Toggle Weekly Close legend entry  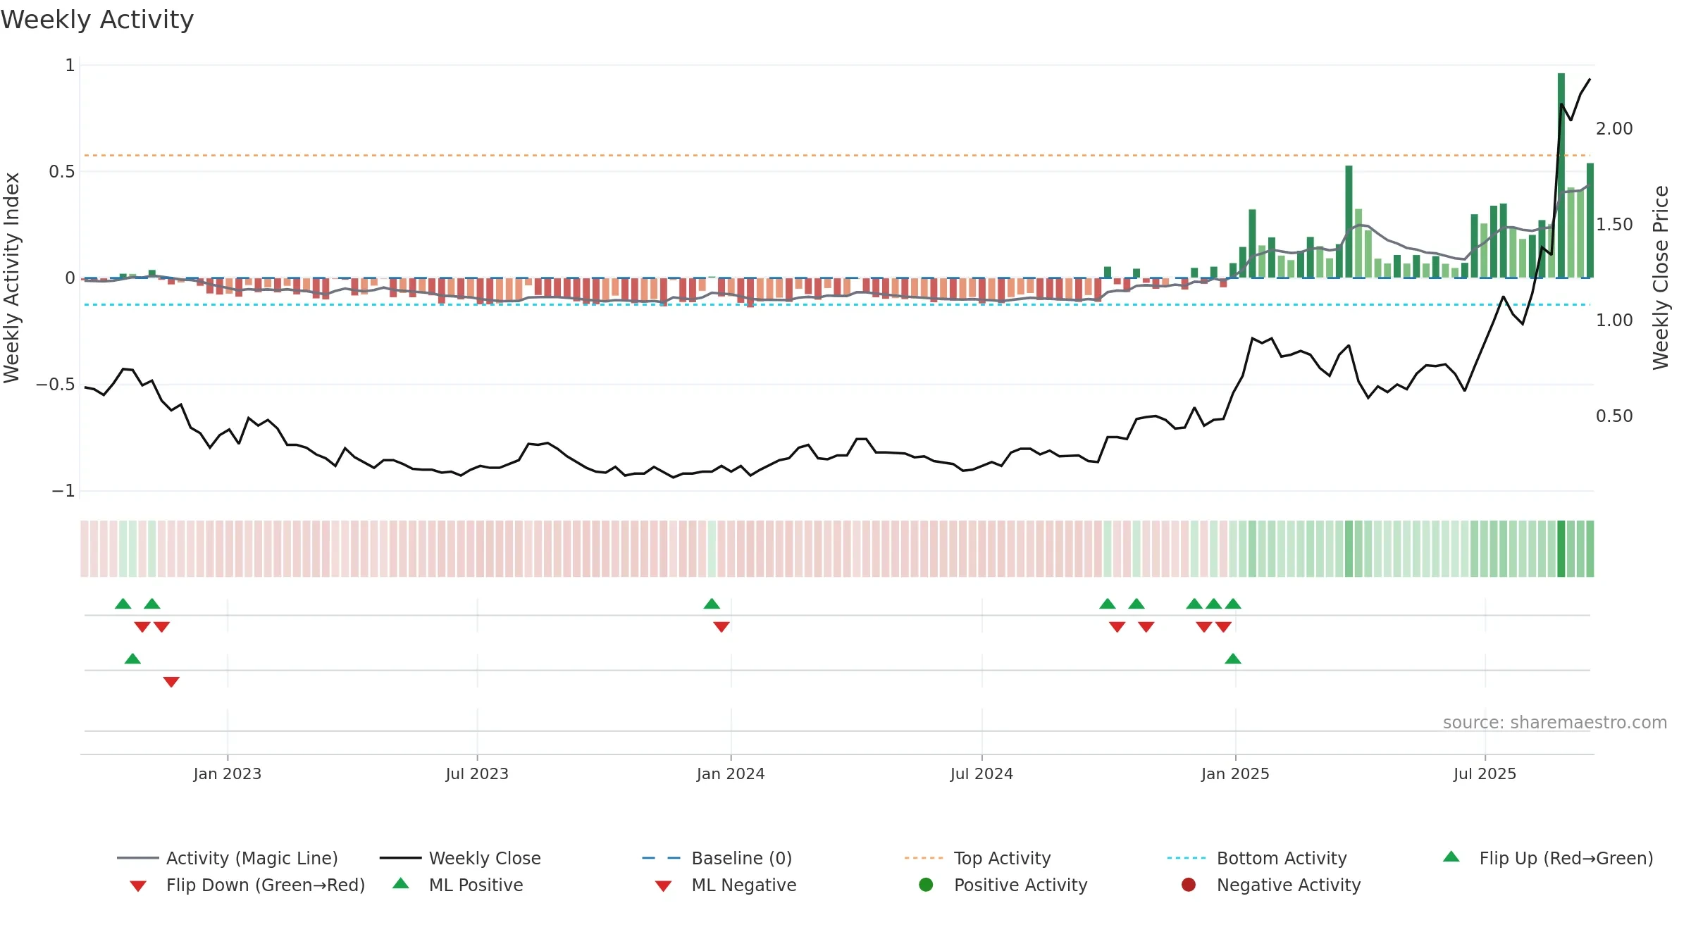point(460,858)
